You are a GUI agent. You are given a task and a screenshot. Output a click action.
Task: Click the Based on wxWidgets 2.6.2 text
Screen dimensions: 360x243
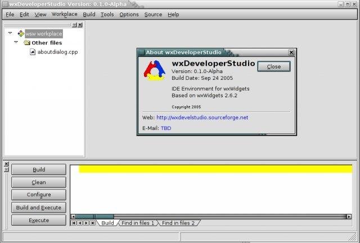(x=204, y=95)
